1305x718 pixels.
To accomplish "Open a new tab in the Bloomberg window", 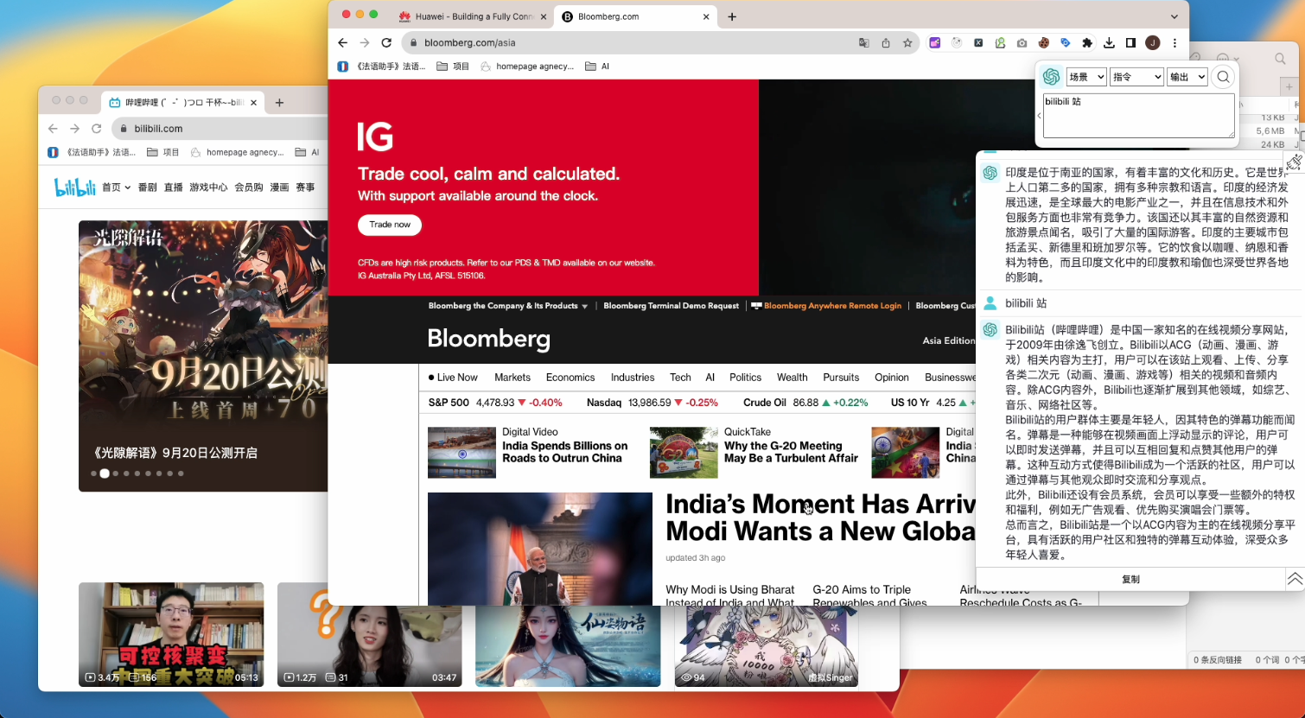I will pyautogui.click(x=732, y=16).
